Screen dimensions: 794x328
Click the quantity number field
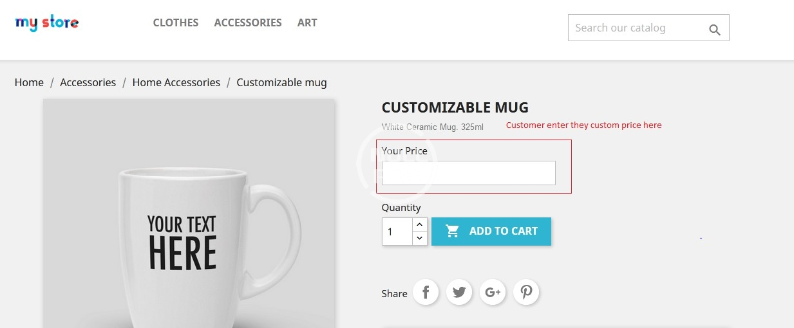(397, 232)
